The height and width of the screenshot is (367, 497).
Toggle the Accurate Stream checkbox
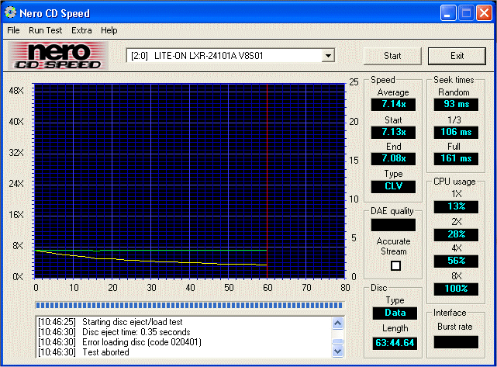(x=395, y=265)
